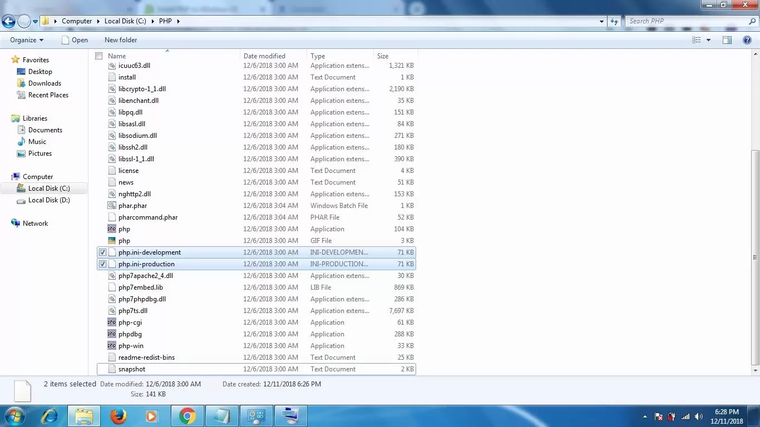The image size is (760, 427).
Task: Click the Search PHP input field
Action: [687, 21]
